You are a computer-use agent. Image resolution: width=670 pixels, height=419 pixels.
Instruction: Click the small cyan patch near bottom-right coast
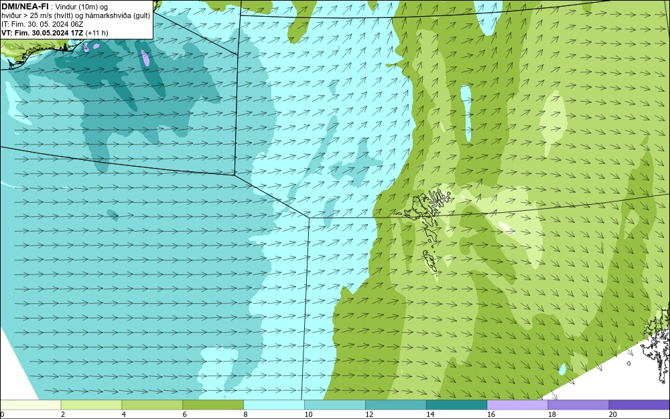point(563,369)
